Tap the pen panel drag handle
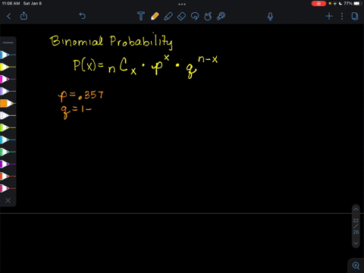 click(x=8, y=42)
